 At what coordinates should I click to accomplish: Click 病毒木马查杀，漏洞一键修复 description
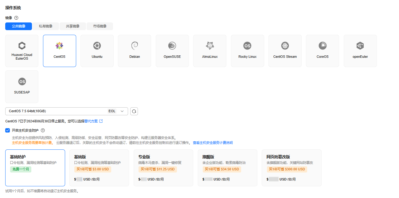coord(160,163)
